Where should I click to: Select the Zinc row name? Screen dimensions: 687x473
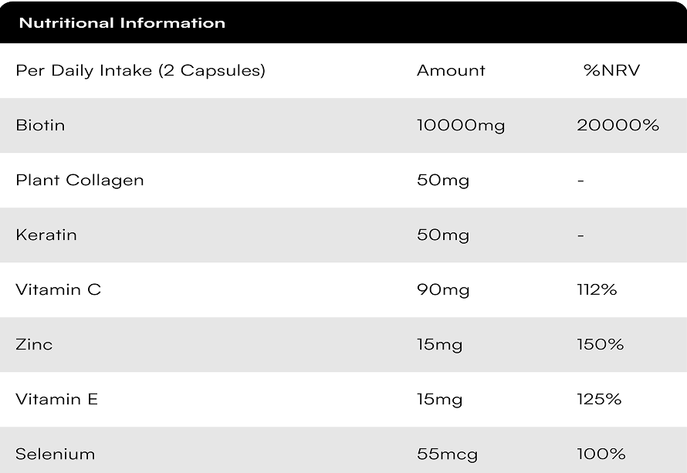click(x=34, y=345)
